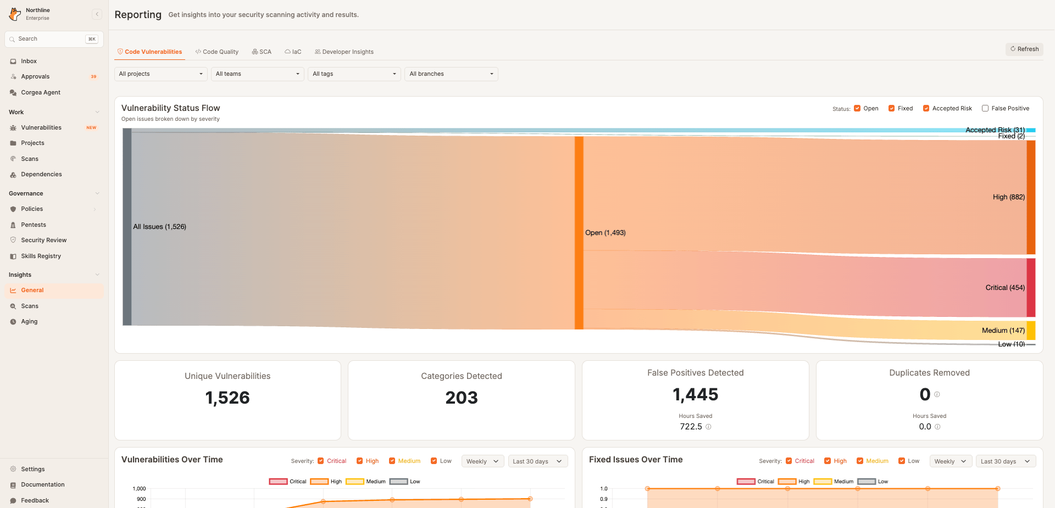The height and width of the screenshot is (508, 1055).
Task: Click the Skills Registry icon
Action: pyautogui.click(x=13, y=256)
